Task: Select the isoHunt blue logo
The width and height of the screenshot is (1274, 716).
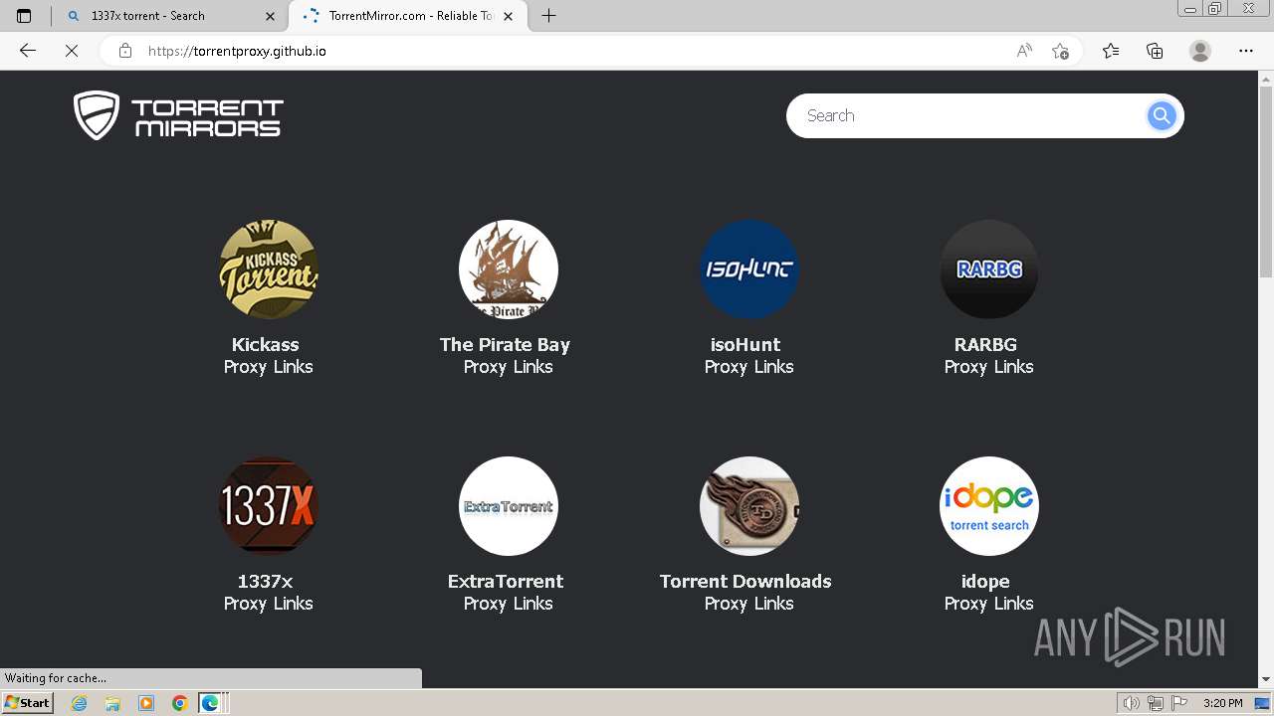Action: point(749,269)
